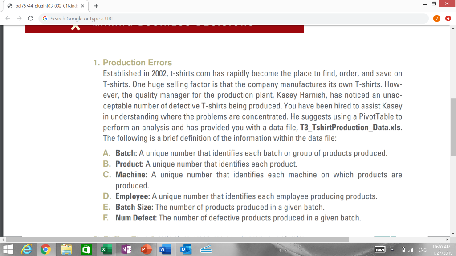The image size is (456, 256).
Task: Open a new browser tab
Action: [96, 6]
